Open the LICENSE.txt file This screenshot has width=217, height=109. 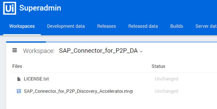coord(36,79)
